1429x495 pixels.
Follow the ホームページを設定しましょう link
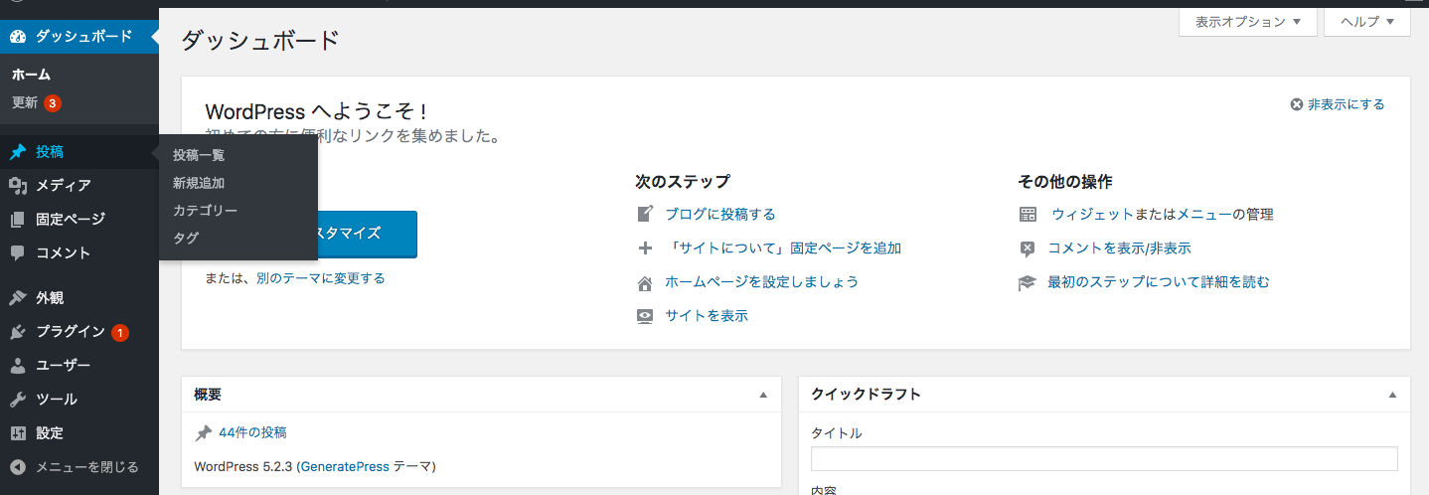(x=762, y=282)
